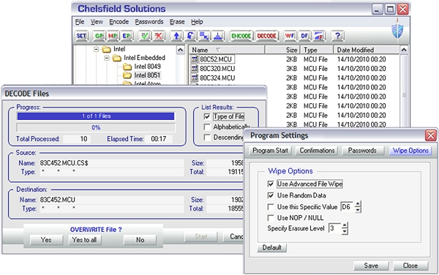Save the Program Settings

click(371, 265)
